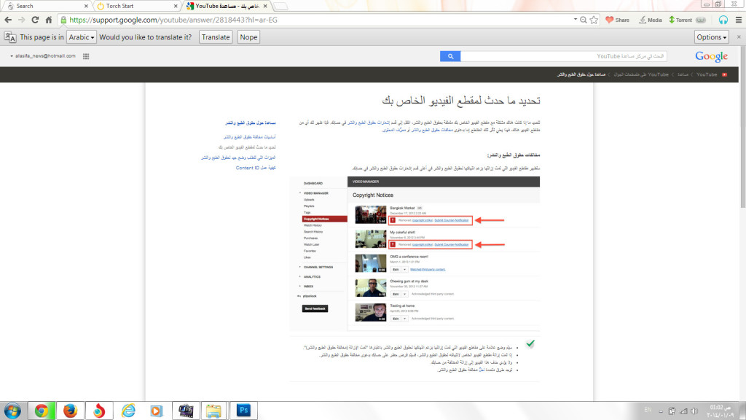Open the Windows Start button
Image resolution: width=746 pixels, height=420 pixels.
pyautogui.click(x=12, y=411)
